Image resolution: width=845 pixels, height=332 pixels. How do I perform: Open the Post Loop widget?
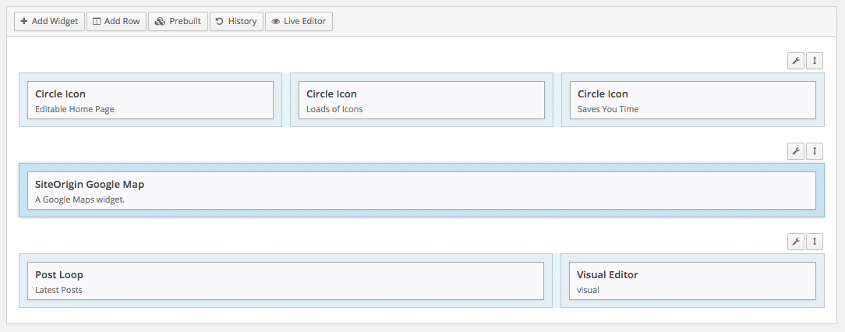(x=285, y=281)
